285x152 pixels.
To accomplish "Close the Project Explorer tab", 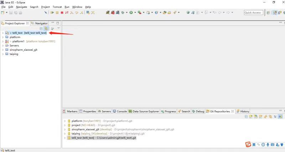I will [27, 23].
